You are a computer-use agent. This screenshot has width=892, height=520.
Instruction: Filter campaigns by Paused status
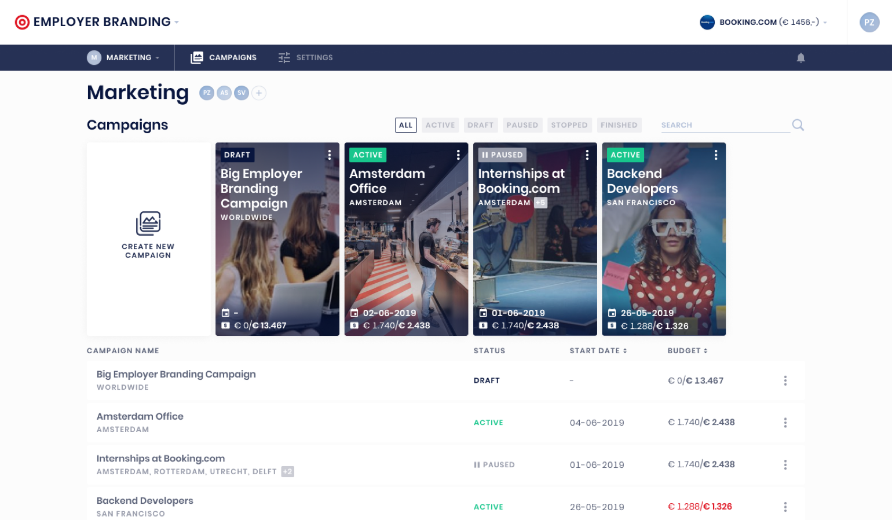pyautogui.click(x=522, y=125)
